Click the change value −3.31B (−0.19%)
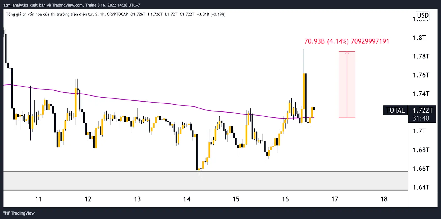The image size is (441, 219). coord(211,14)
